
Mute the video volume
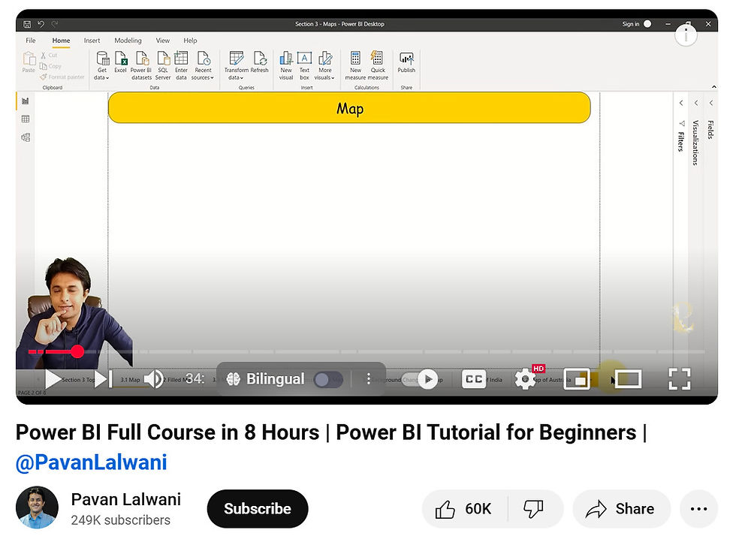click(155, 379)
